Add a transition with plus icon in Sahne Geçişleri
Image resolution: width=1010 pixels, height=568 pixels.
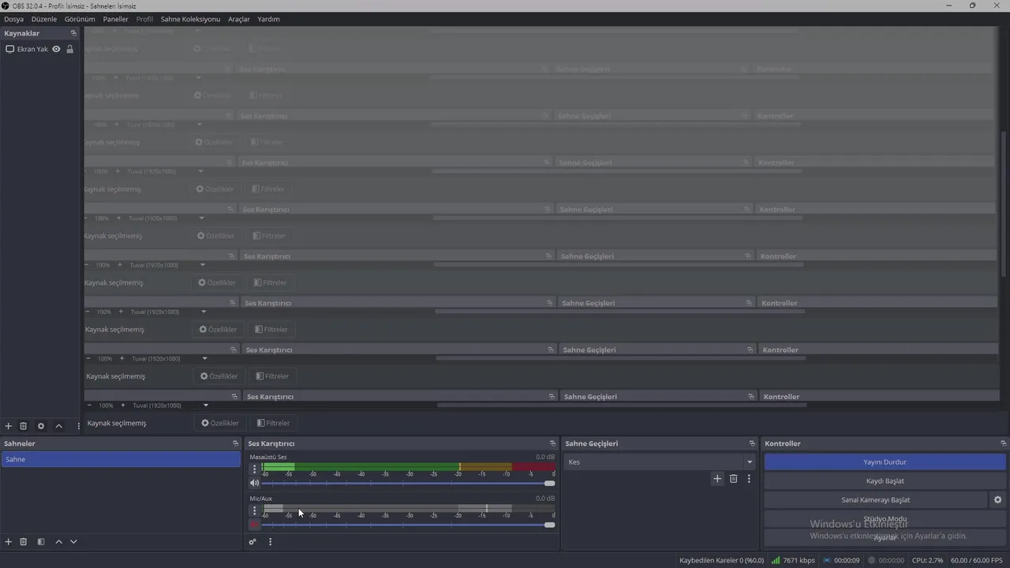(717, 479)
